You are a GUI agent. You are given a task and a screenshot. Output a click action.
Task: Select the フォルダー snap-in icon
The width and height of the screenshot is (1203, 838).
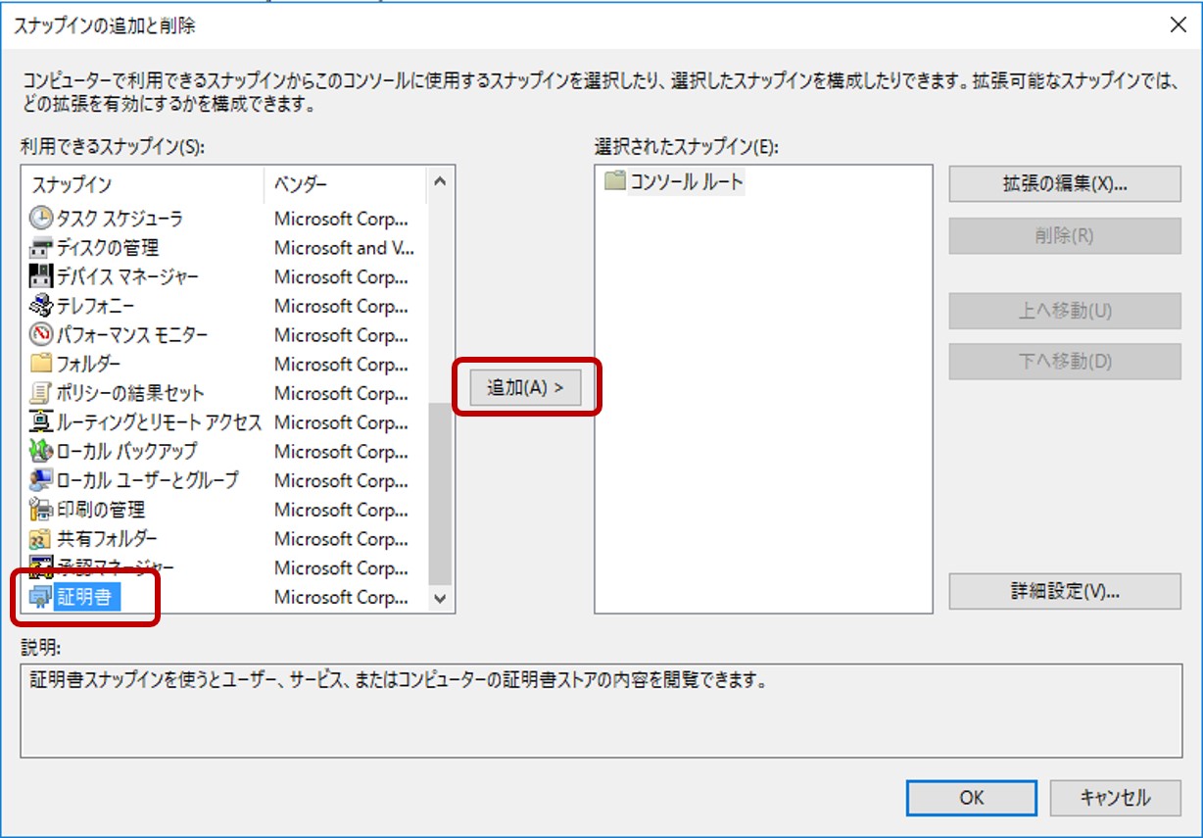pos(41,365)
